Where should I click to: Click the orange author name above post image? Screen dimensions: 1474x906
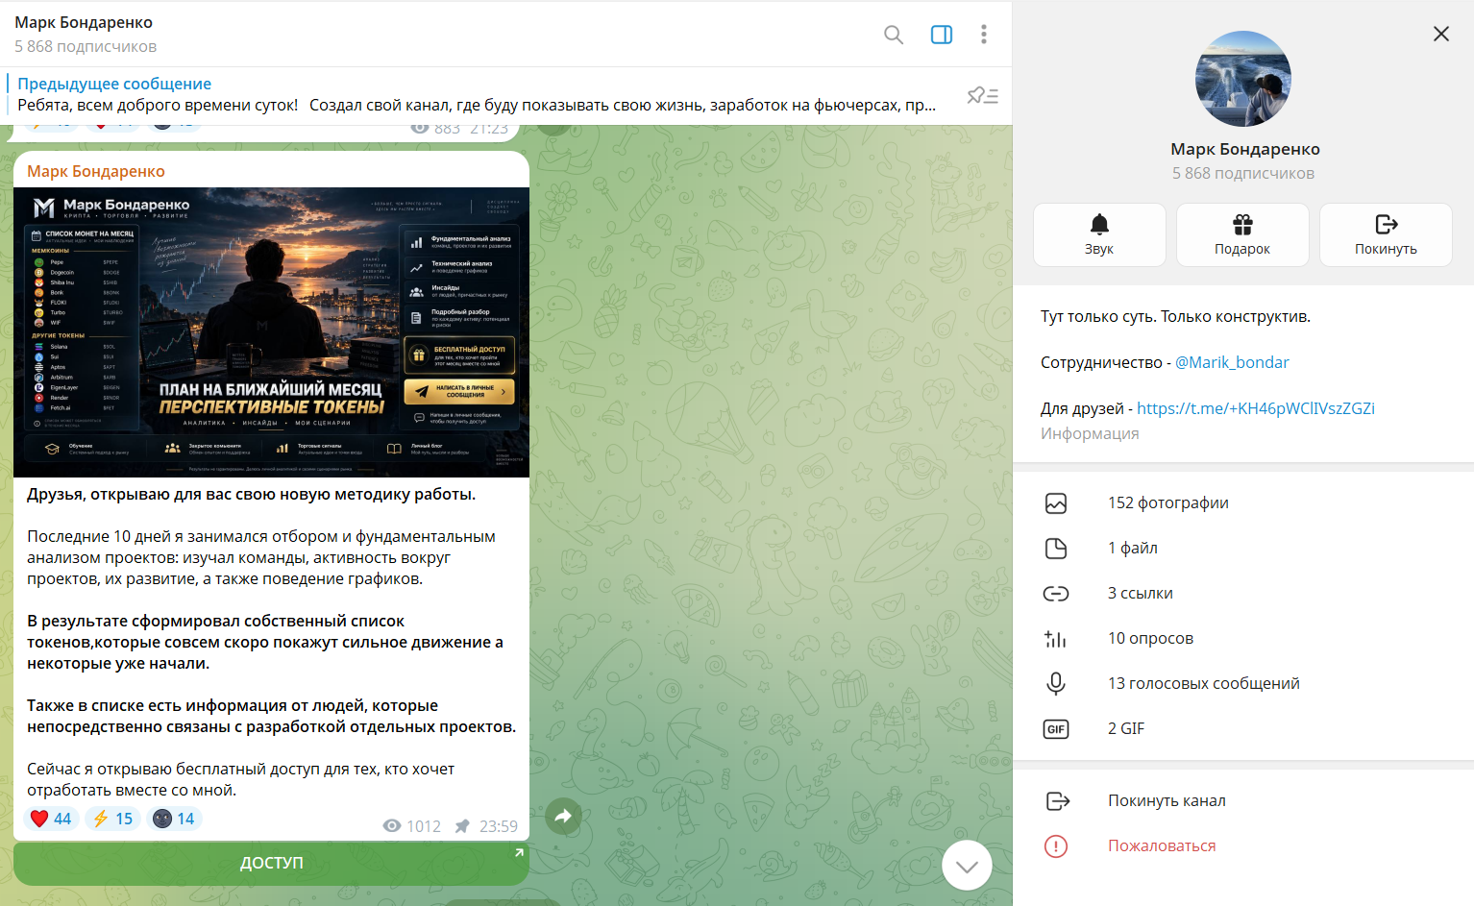pyautogui.click(x=96, y=171)
